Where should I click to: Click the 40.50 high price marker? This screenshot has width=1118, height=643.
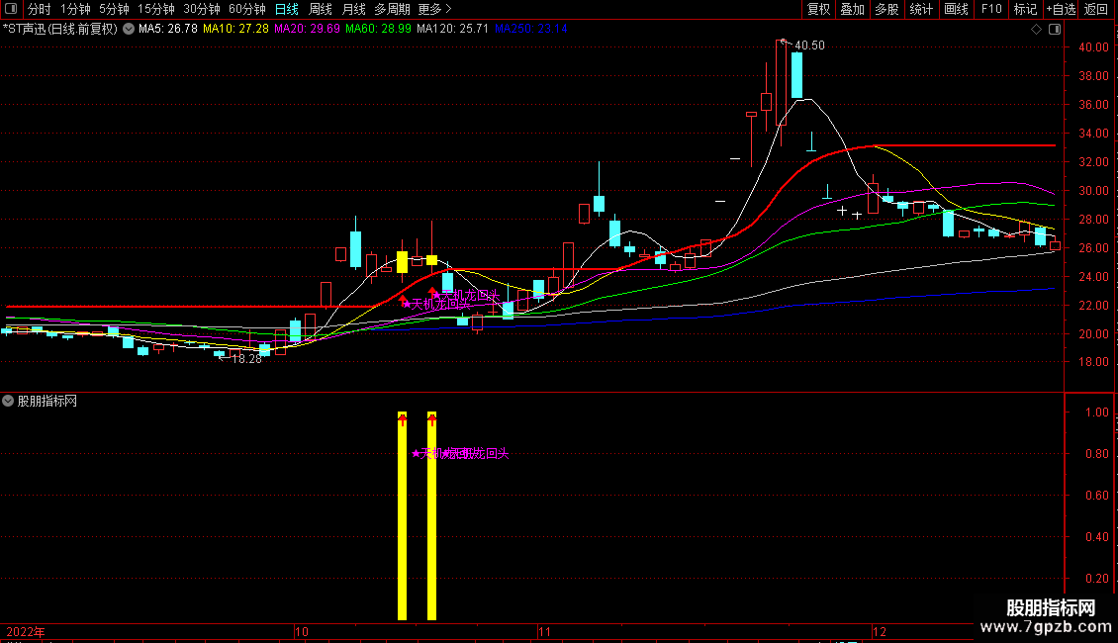[x=809, y=45]
